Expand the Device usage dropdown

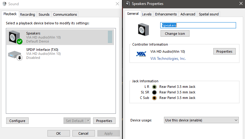click(x=201, y=120)
